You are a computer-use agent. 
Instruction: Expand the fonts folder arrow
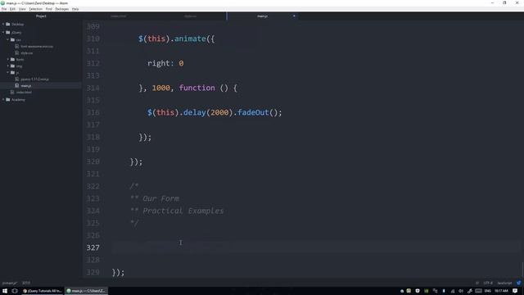[x=7, y=59]
